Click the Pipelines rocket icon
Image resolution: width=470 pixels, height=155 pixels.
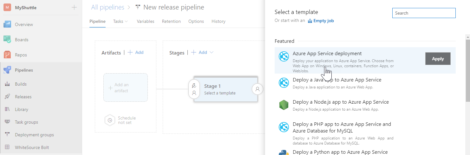coord(7,70)
